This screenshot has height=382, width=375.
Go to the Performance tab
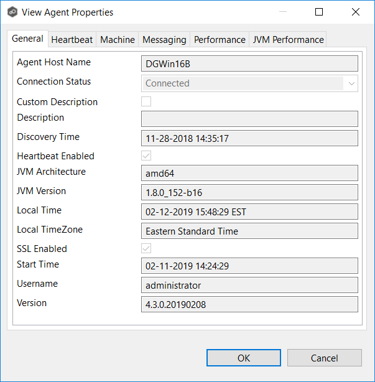point(220,40)
